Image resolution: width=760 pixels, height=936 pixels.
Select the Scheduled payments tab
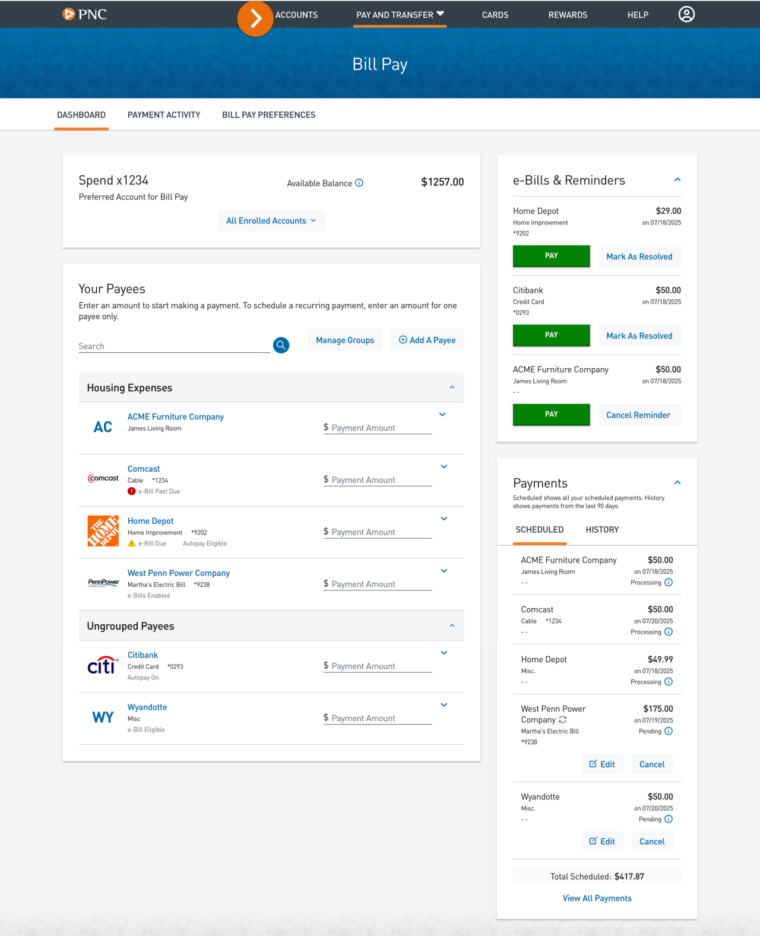click(540, 530)
